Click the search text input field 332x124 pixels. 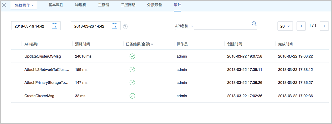222,26
